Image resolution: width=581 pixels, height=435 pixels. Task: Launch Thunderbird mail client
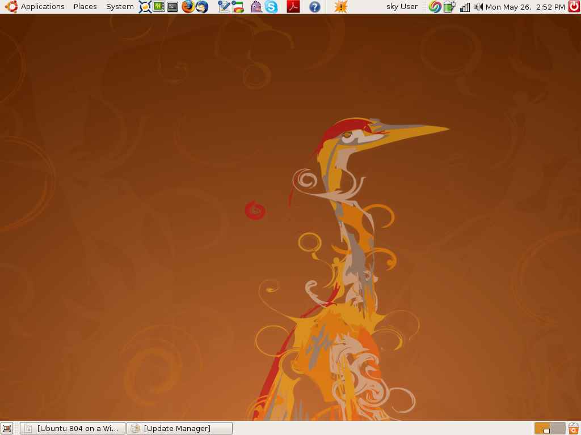202,7
